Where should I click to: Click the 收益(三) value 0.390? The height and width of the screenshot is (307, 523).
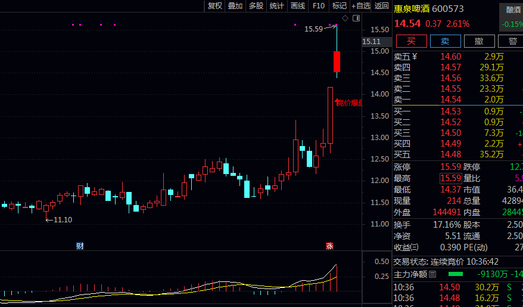click(450, 247)
